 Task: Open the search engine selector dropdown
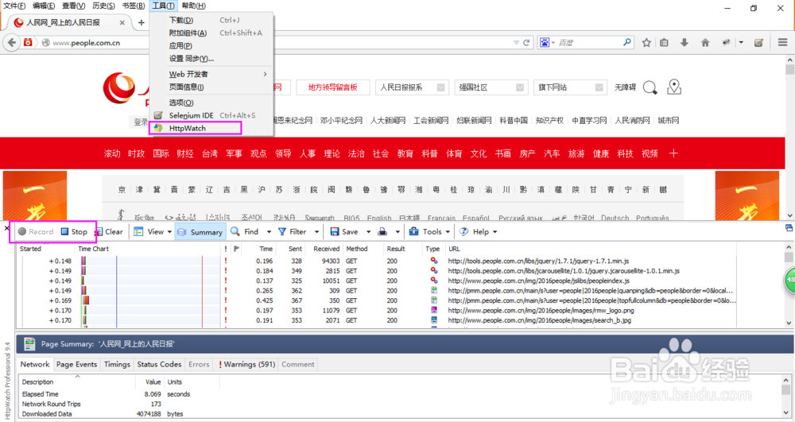click(547, 43)
